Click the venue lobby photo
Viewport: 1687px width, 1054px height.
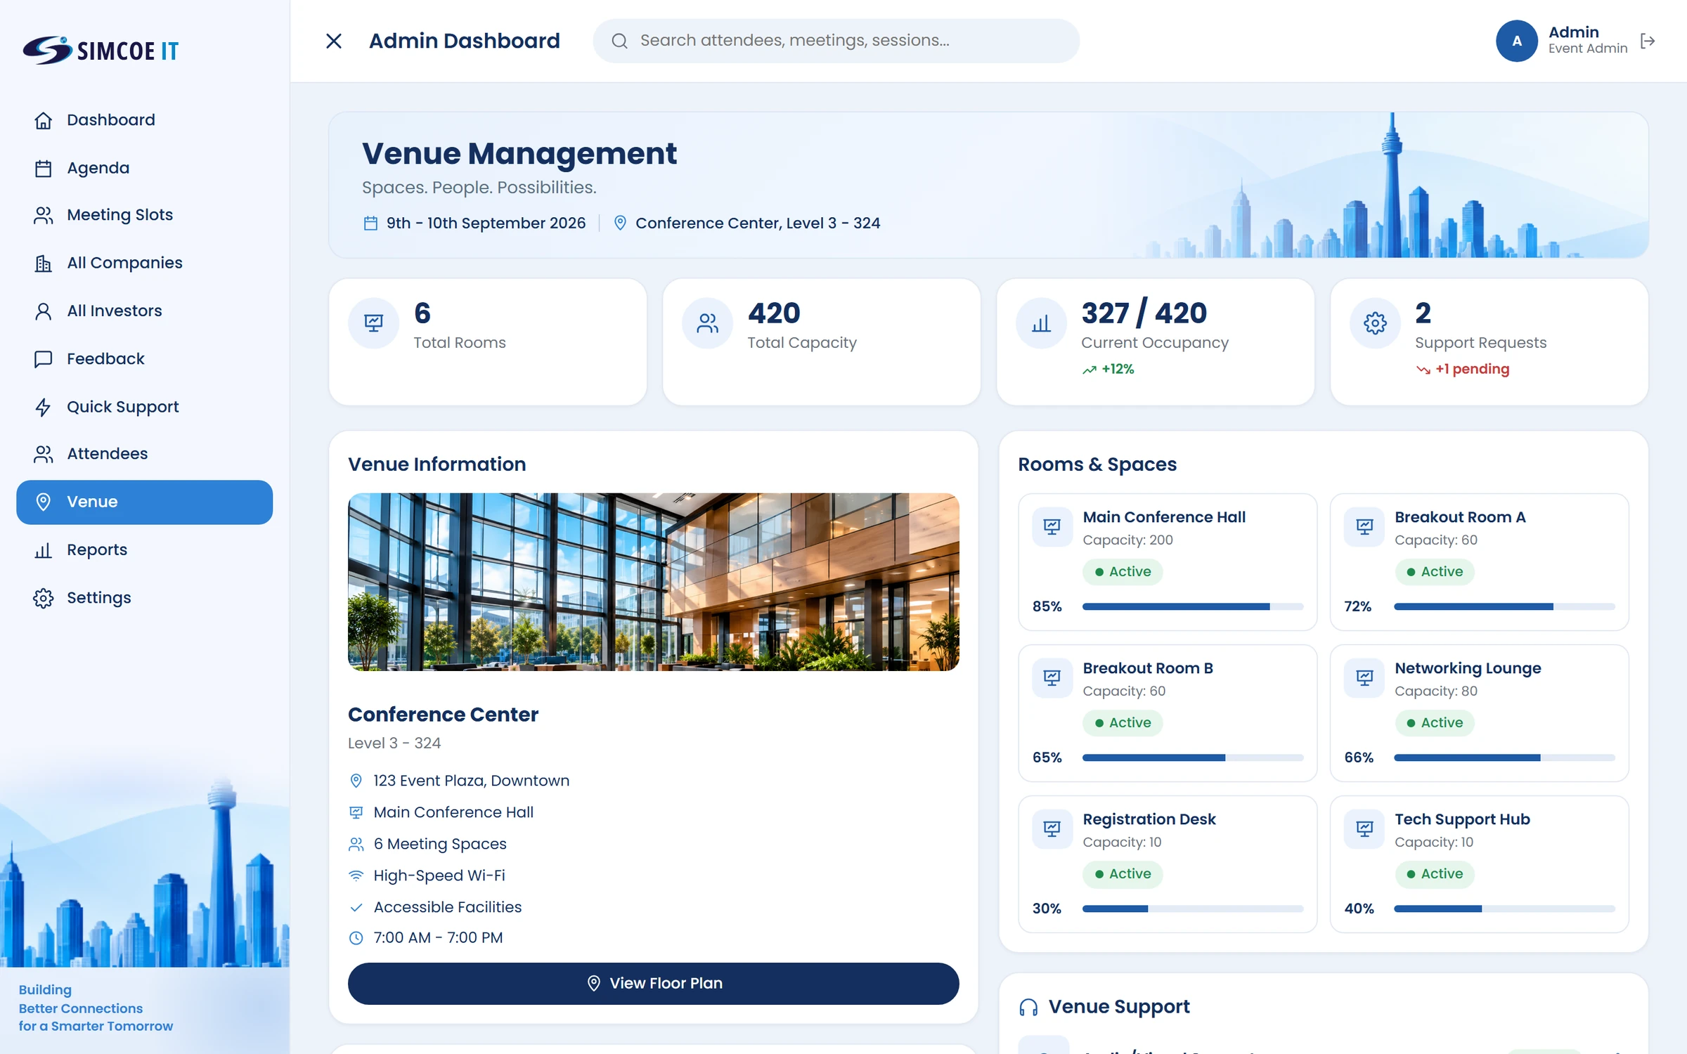click(x=653, y=582)
